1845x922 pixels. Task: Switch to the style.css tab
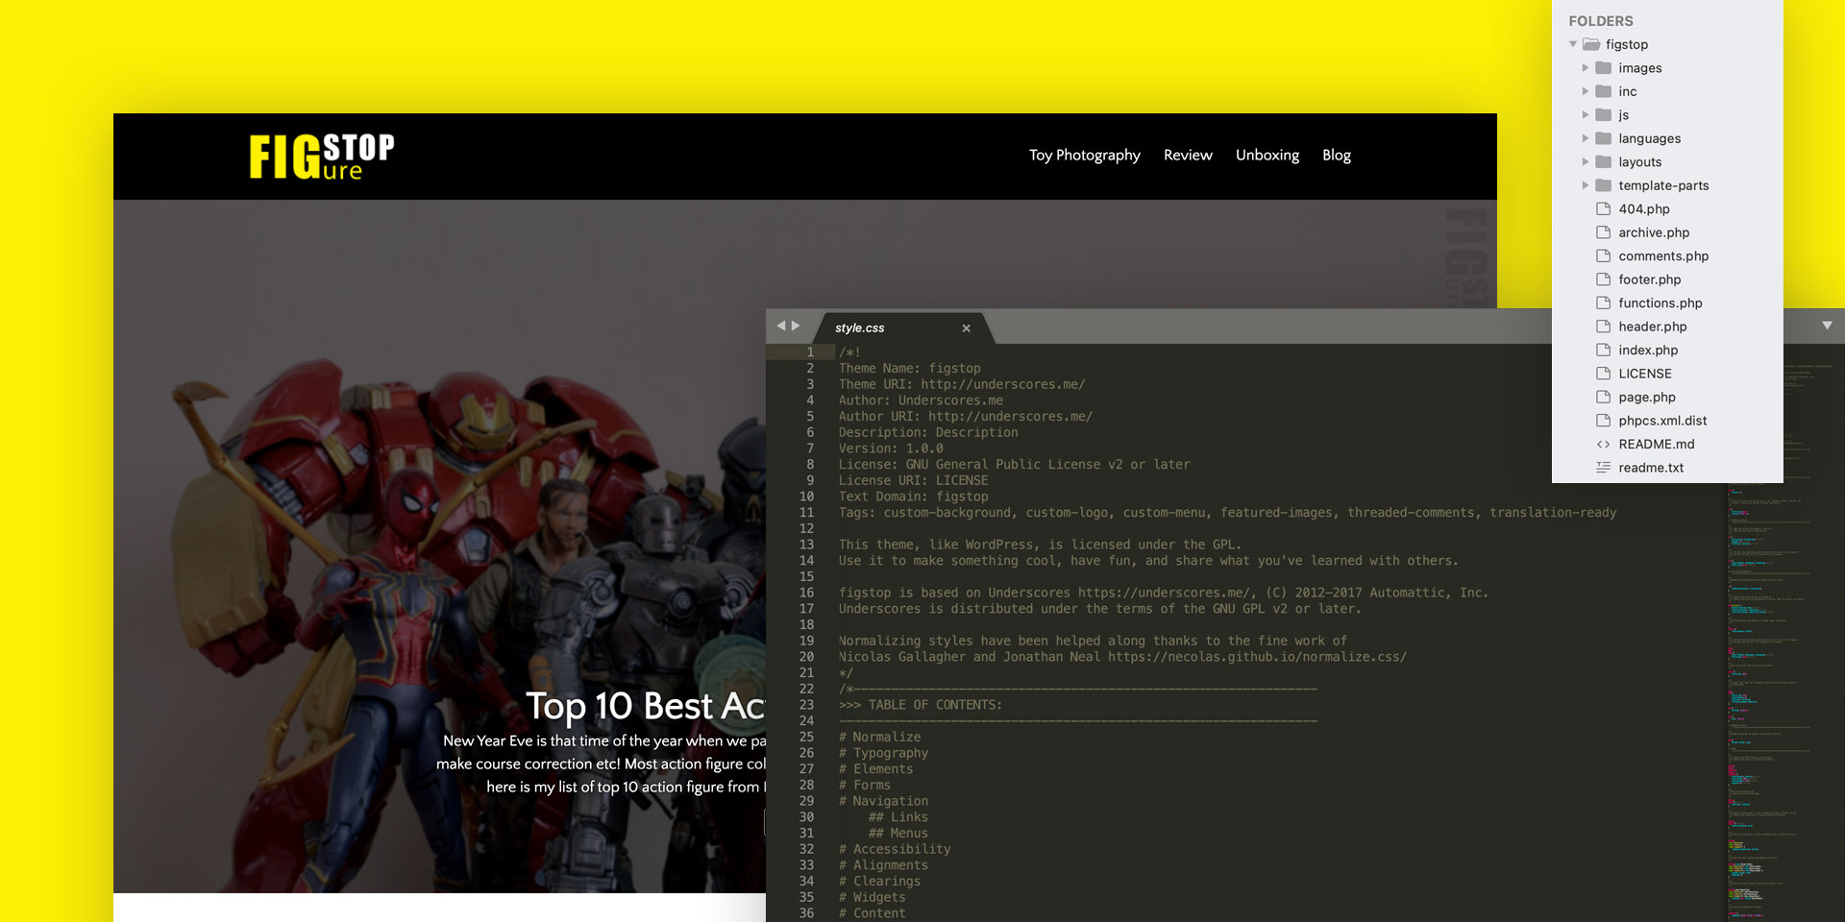858,328
